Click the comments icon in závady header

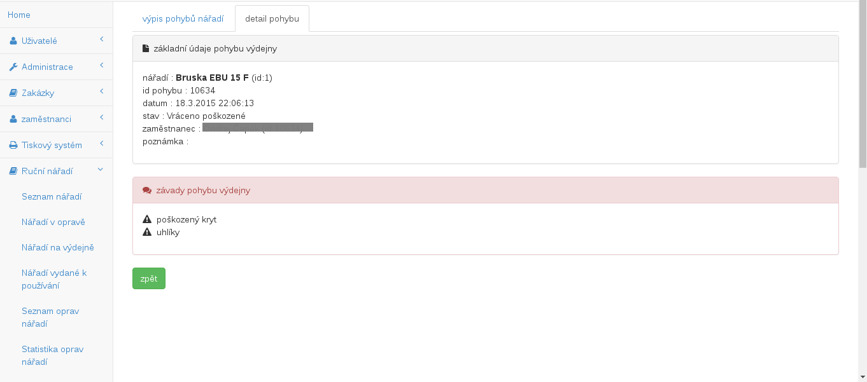(147, 190)
